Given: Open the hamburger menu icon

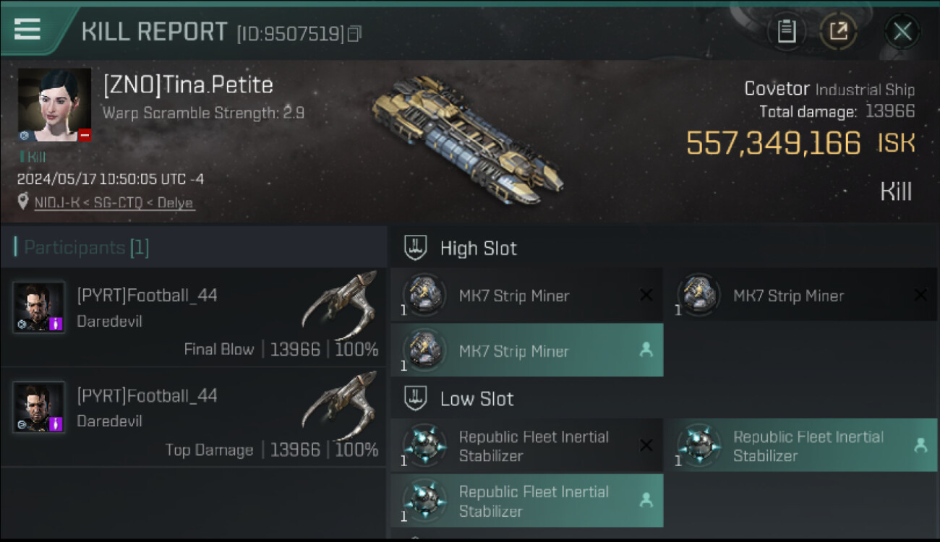Looking at the screenshot, I should [27, 29].
